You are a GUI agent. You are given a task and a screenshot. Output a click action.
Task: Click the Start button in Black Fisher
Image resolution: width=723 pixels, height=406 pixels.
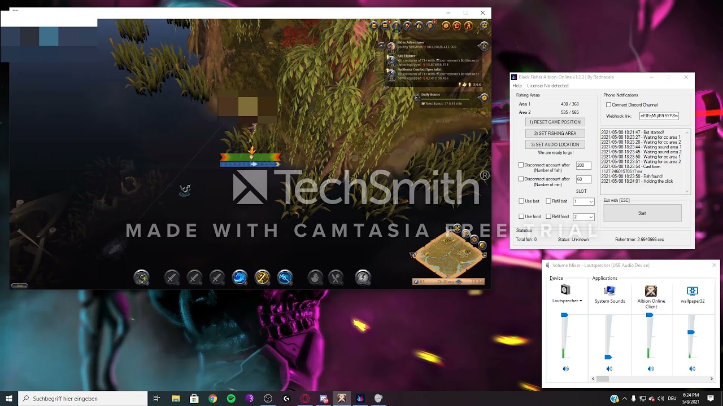pyautogui.click(x=642, y=213)
